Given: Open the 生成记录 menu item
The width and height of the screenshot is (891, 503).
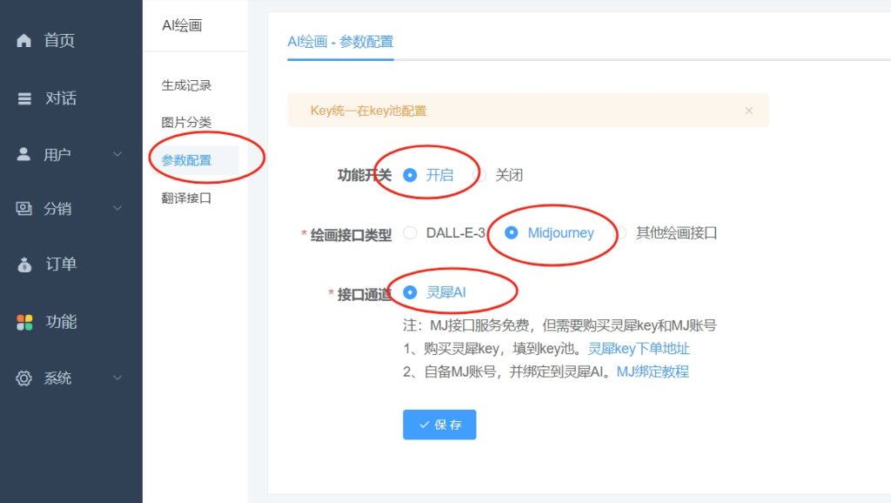Looking at the screenshot, I should (x=188, y=86).
